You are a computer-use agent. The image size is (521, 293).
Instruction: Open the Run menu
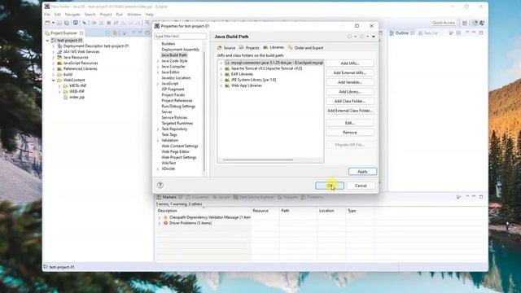point(120,15)
